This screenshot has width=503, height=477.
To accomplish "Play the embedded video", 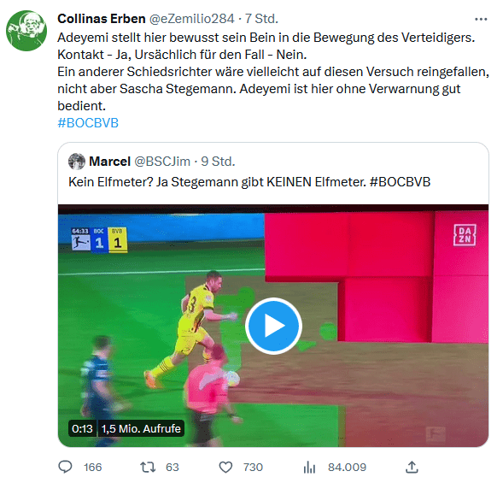I will click(x=273, y=326).
